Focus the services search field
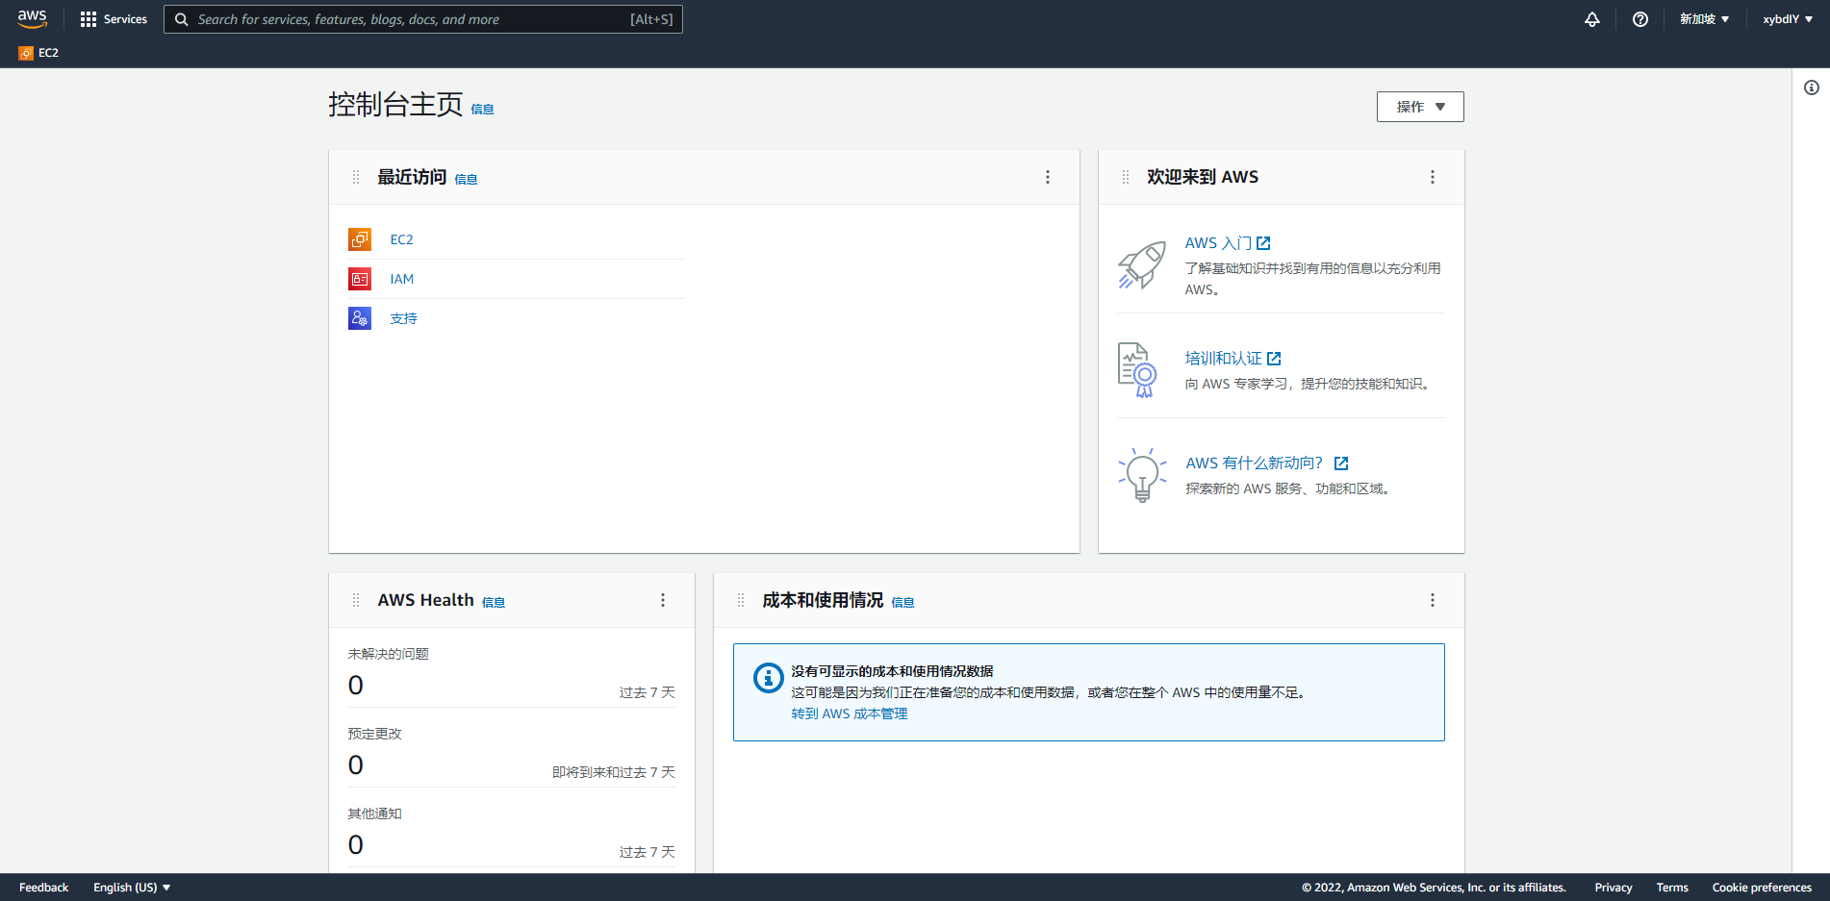Screen dimensions: 1830x901 click(423, 19)
